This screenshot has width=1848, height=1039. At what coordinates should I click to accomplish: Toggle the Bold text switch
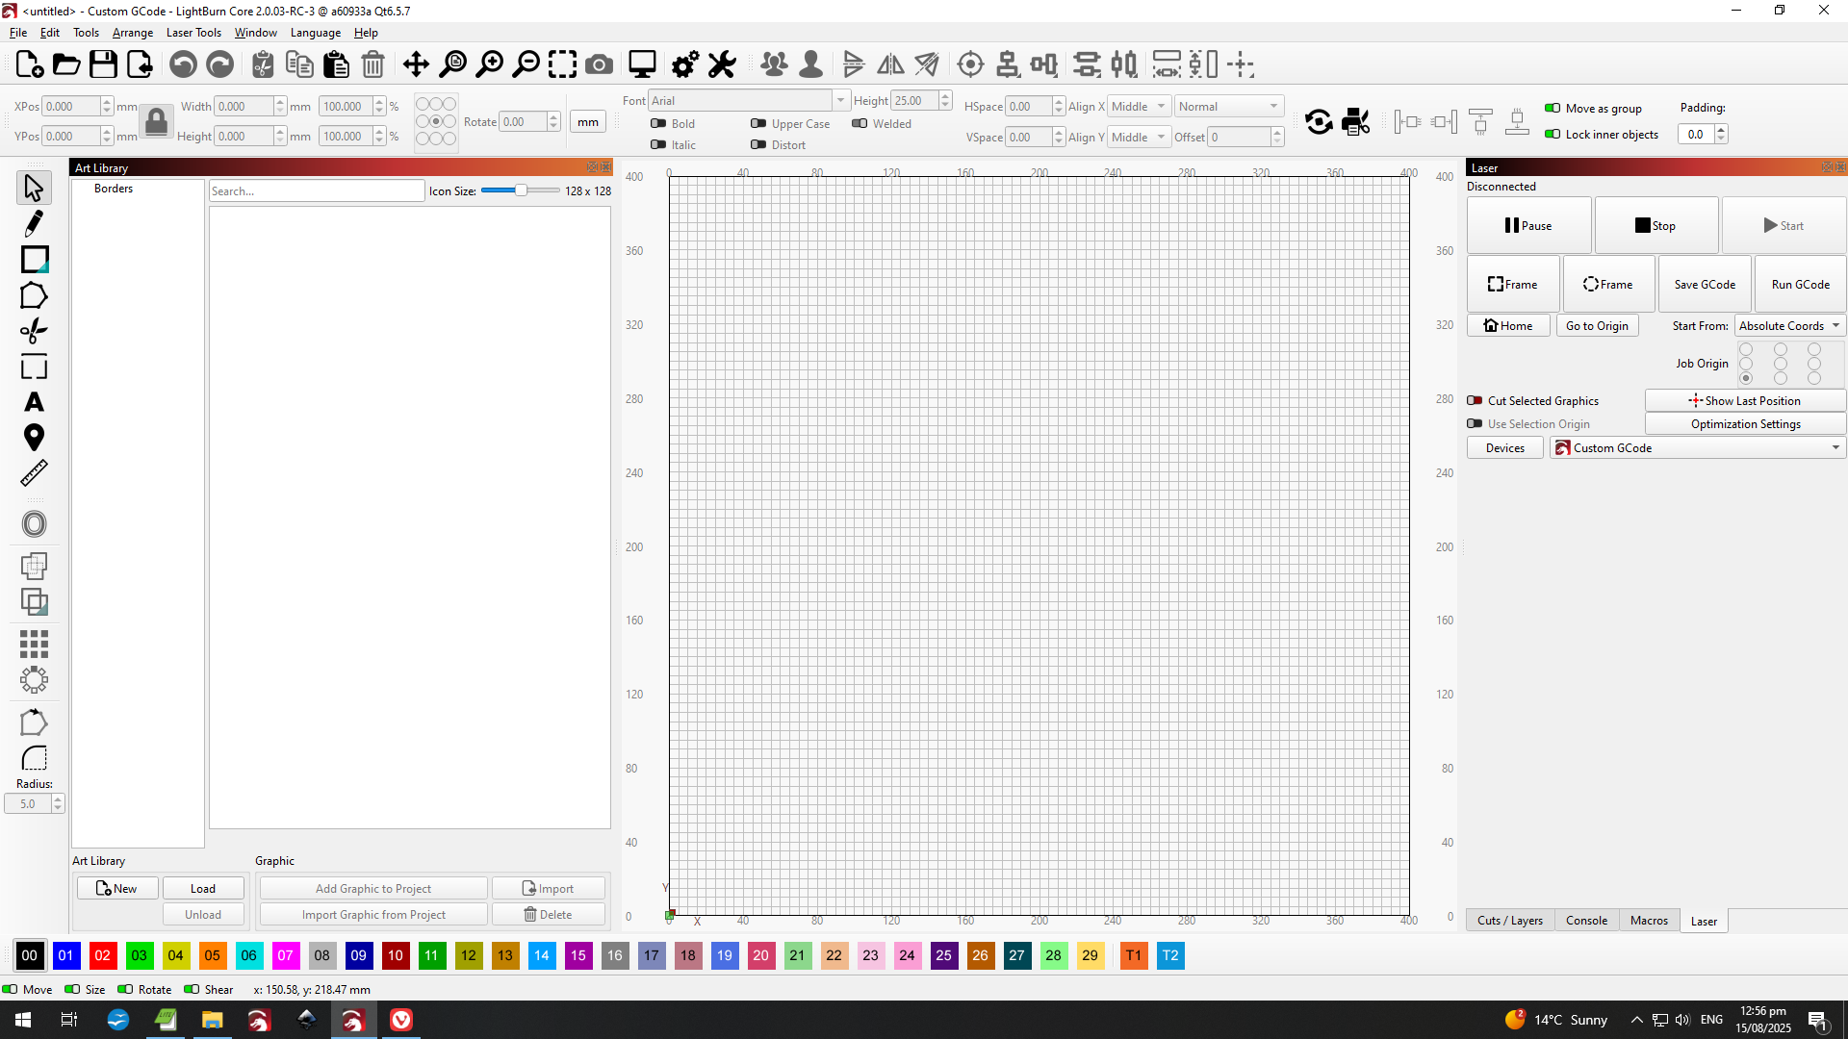point(659,123)
